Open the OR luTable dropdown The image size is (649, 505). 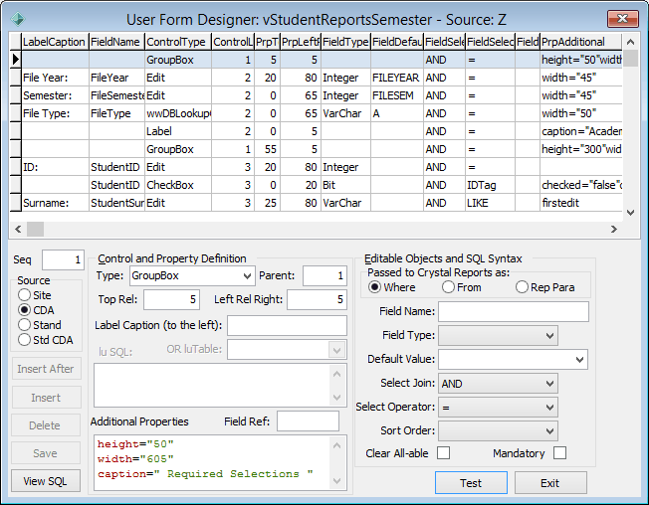(336, 351)
